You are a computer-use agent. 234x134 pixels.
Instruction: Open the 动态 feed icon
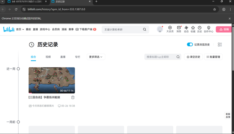[186, 29]
